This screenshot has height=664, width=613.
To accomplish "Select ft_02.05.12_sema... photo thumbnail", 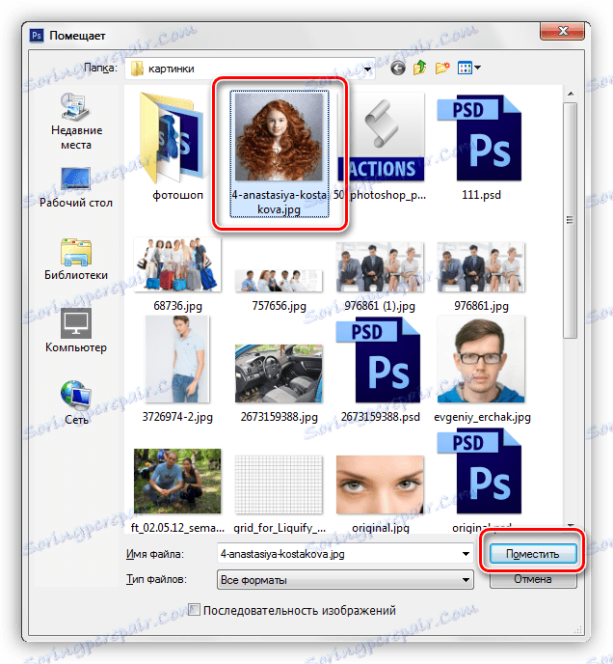I will [x=177, y=481].
